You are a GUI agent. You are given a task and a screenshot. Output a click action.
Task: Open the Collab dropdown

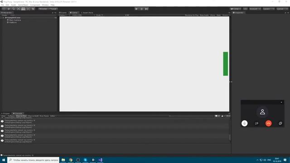(236, 9)
